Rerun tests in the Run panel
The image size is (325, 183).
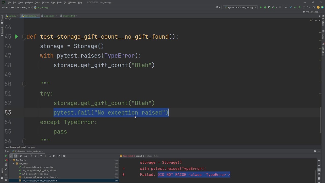[x=6, y=156]
